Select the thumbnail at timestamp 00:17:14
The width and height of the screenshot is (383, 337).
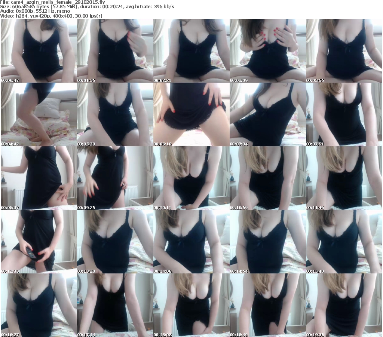[115, 305]
